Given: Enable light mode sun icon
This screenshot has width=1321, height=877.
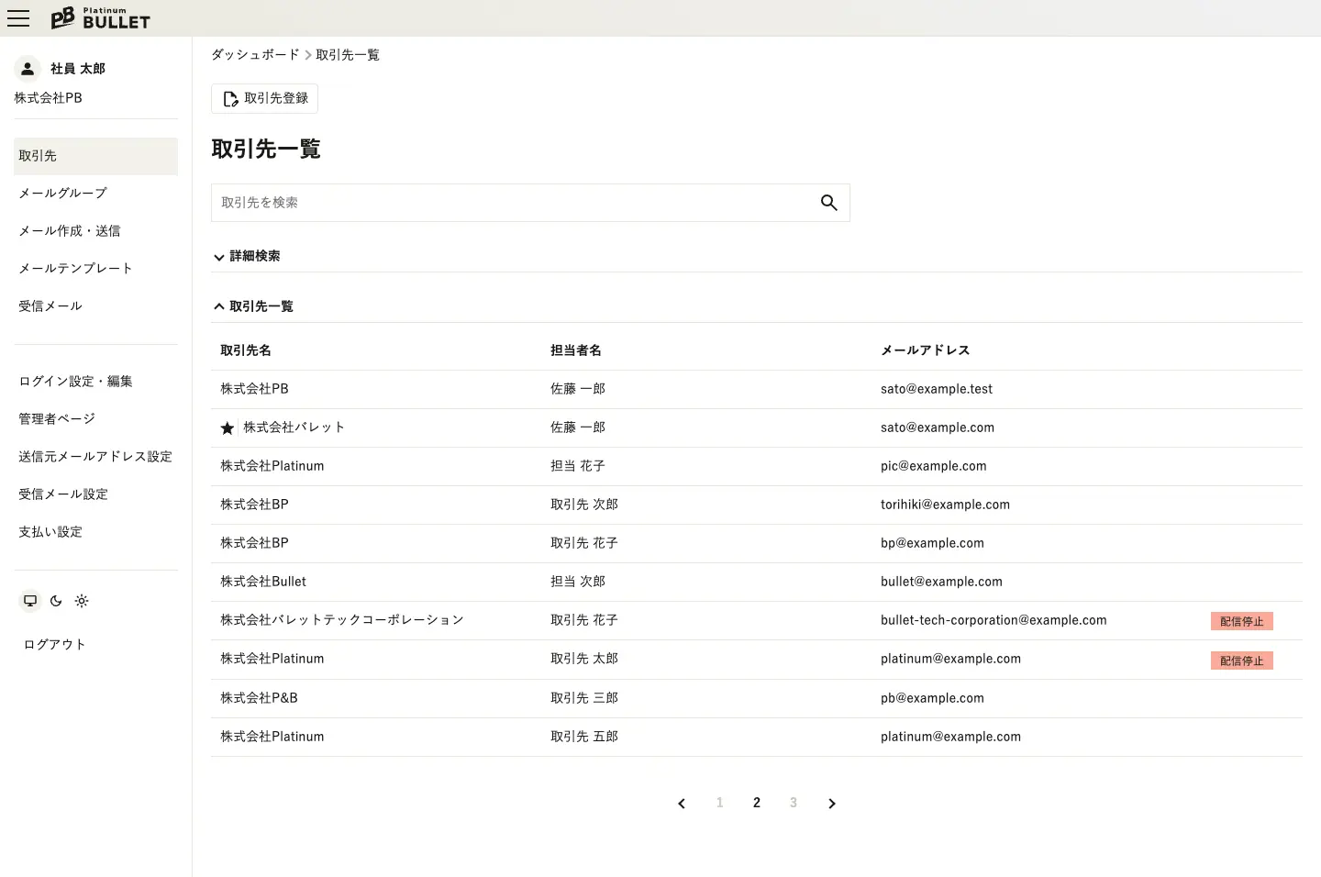Looking at the screenshot, I should tap(82, 601).
